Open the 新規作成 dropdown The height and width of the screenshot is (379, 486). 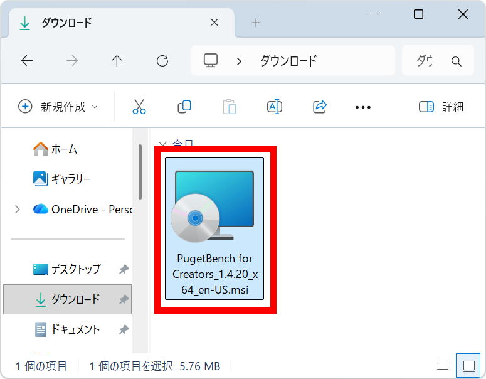(x=59, y=107)
